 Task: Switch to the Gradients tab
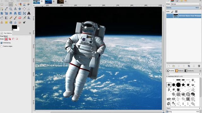click(189, 71)
